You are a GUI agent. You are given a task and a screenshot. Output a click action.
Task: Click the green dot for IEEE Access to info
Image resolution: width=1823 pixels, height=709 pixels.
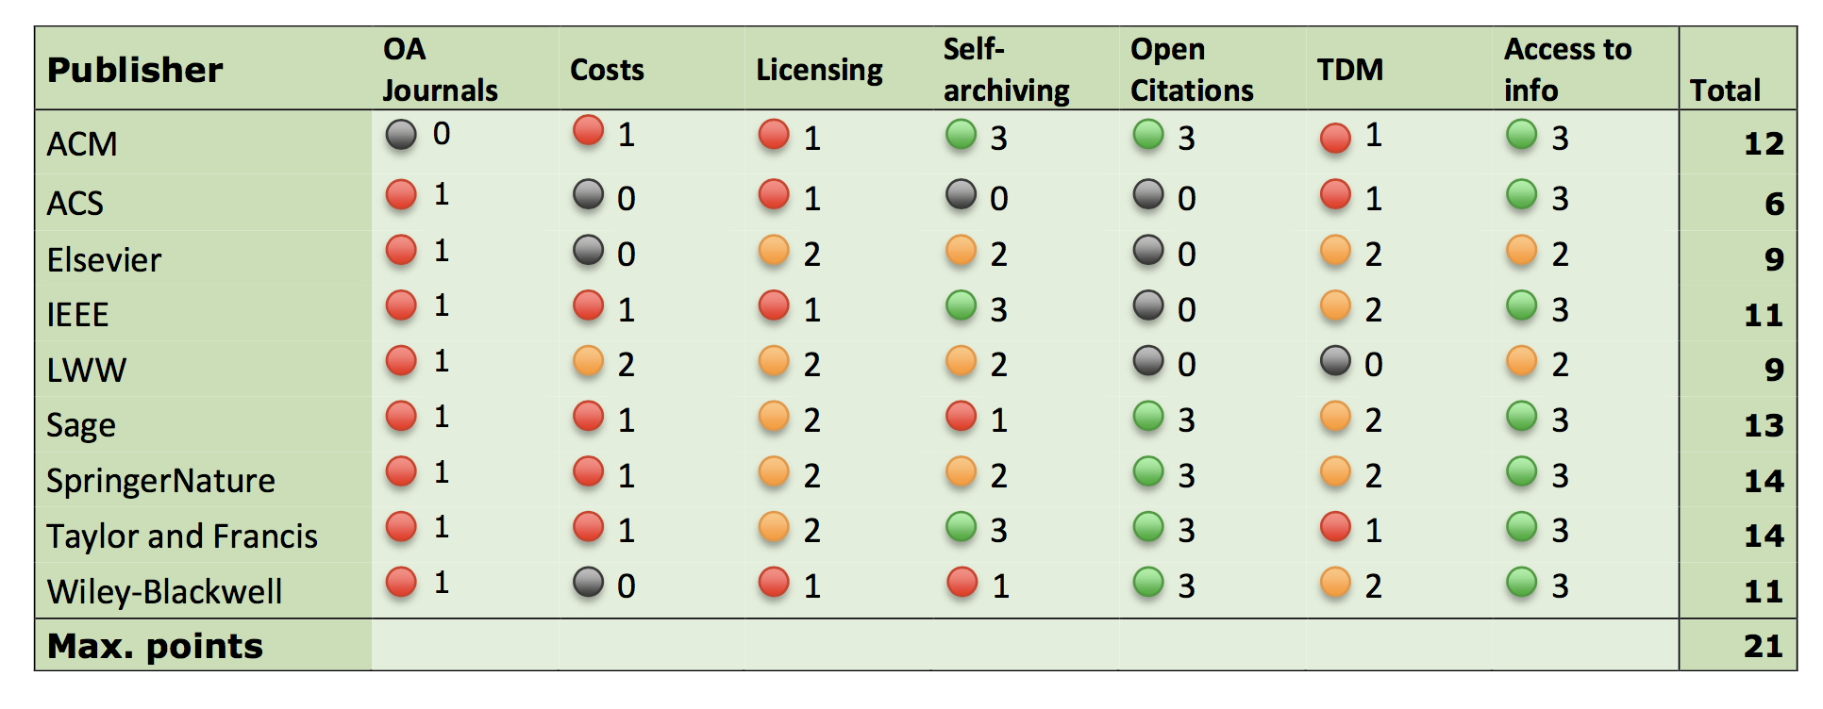[x=1522, y=305]
